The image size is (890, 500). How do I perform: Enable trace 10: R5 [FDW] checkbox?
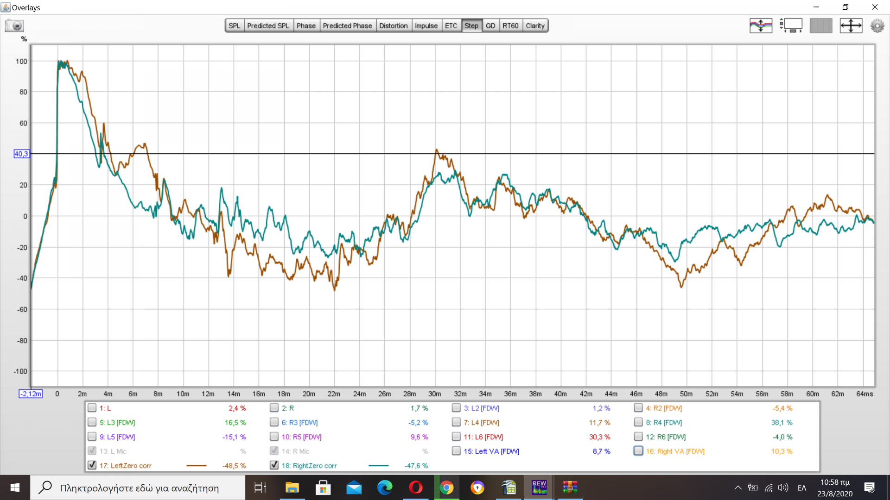coord(274,437)
